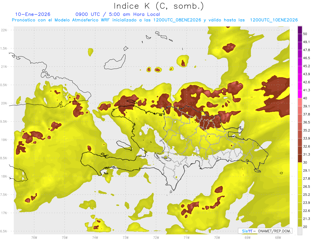Click colorbar value "26.5"
This screenshot has height=241, width=312.
click(x=307, y=187)
